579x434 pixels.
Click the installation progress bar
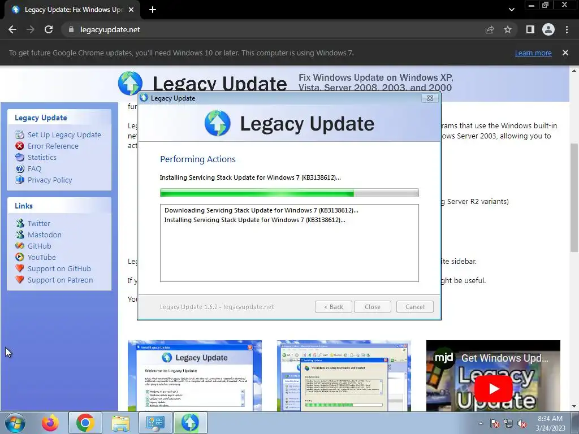(289, 193)
